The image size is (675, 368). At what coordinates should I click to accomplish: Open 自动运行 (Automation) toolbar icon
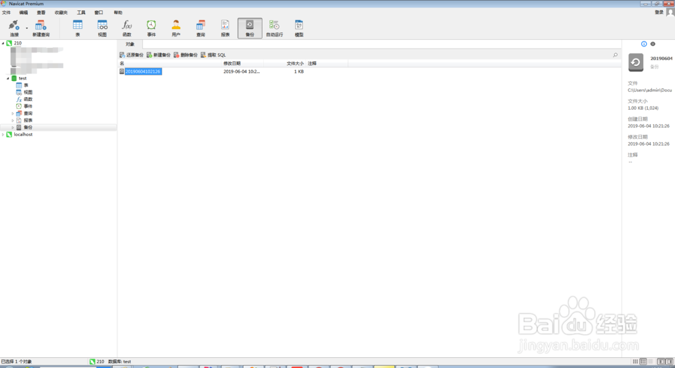tap(274, 28)
